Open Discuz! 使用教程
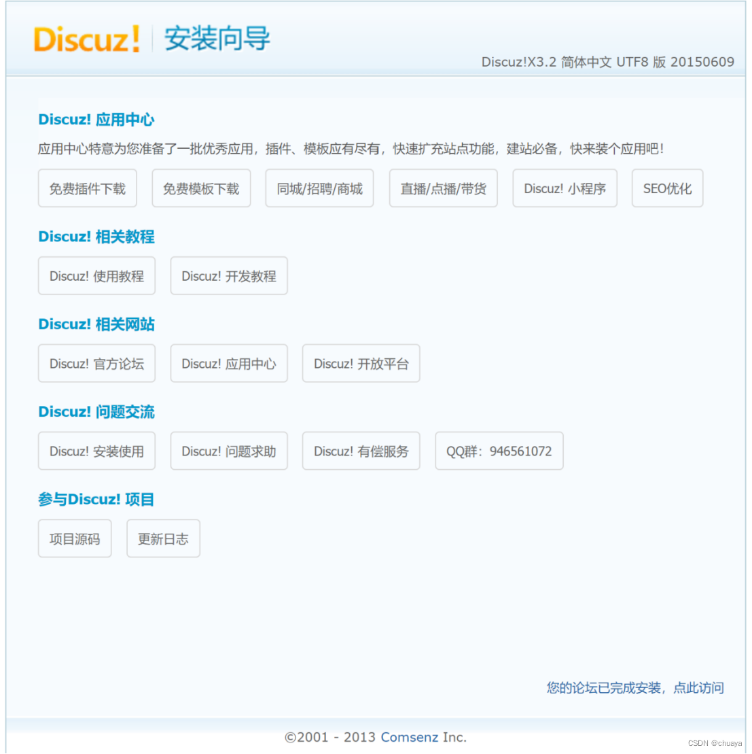The image size is (752, 754). [96, 276]
